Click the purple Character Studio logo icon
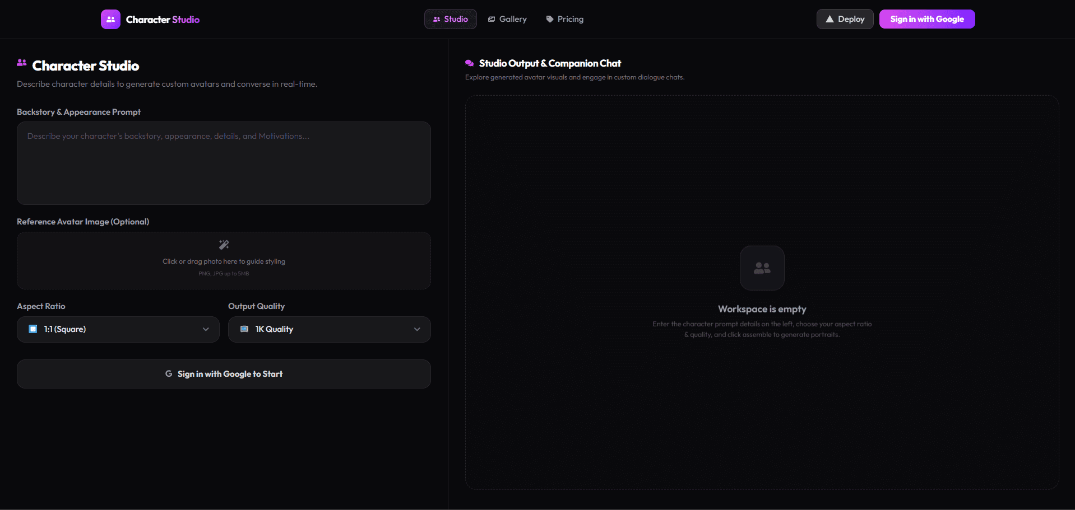The width and height of the screenshot is (1075, 510). pos(110,19)
